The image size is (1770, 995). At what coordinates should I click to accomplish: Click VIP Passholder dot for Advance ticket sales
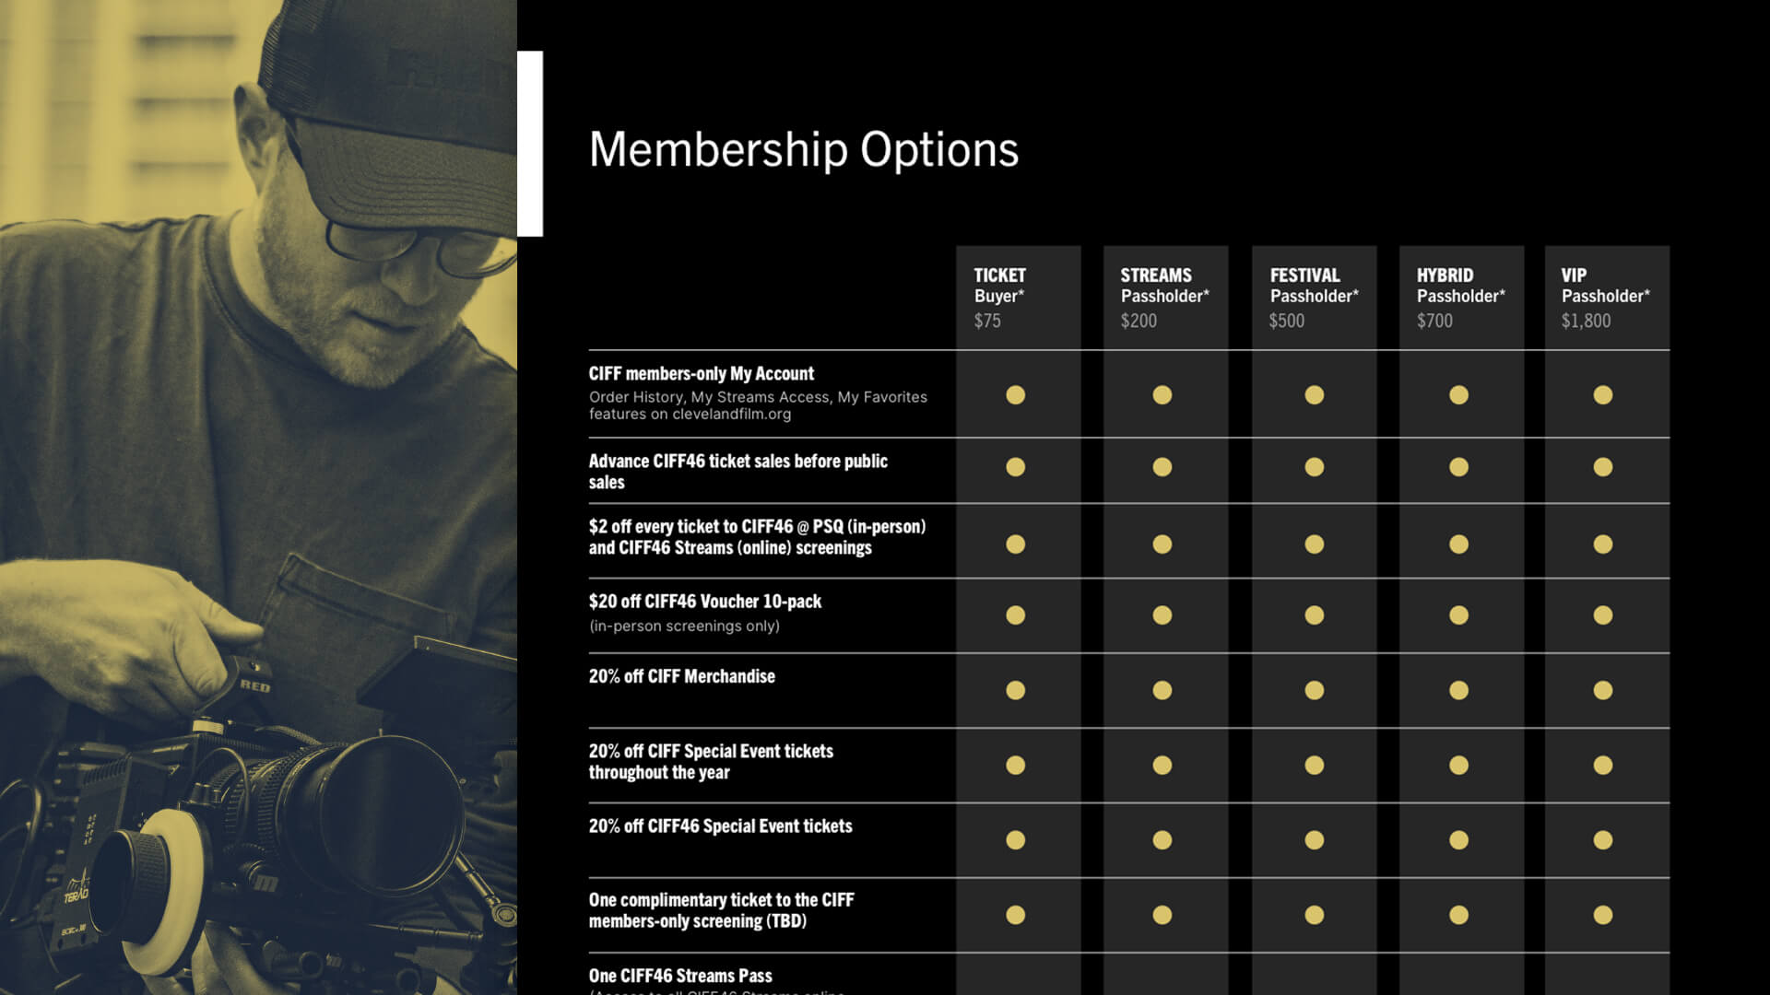point(1603,467)
